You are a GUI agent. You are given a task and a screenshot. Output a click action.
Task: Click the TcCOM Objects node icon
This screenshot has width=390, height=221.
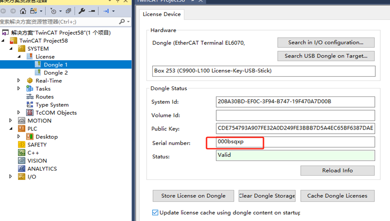point(30,113)
